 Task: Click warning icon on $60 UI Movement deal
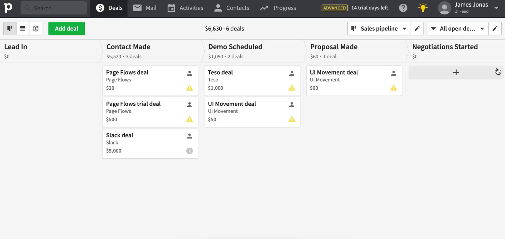coord(393,88)
